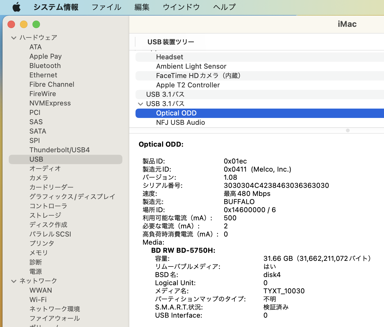Select NFJ USB Audio device
This screenshot has height=327, width=384.
[x=180, y=123]
